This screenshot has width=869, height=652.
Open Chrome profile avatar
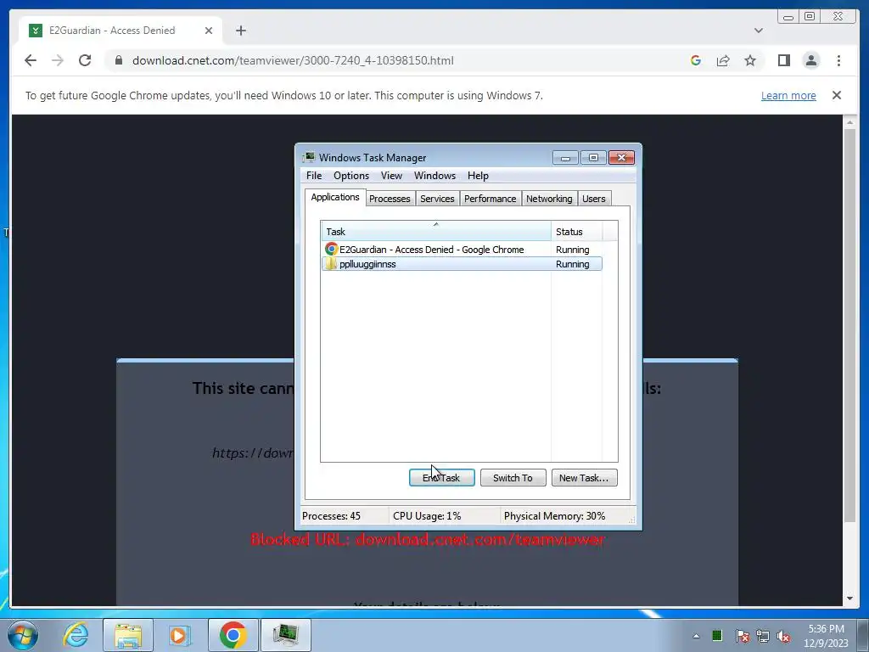point(810,60)
